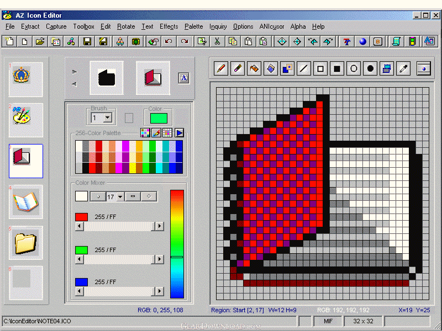Open the ANIcusor menu
This screenshot has height=331, width=442.
272,26
